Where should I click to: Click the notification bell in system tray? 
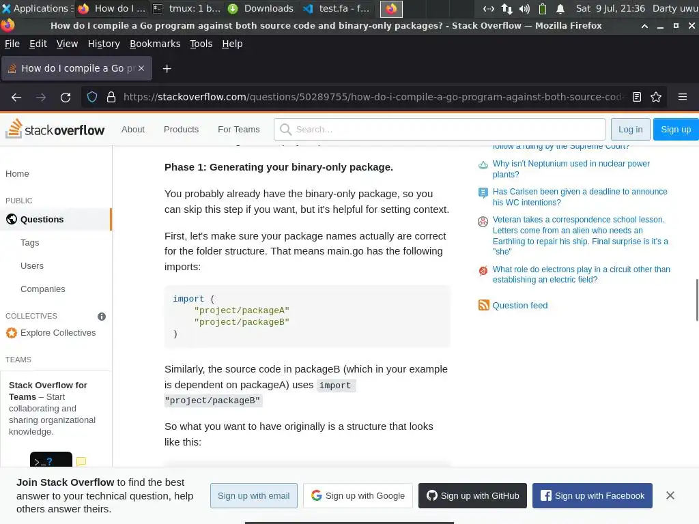(x=560, y=8)
